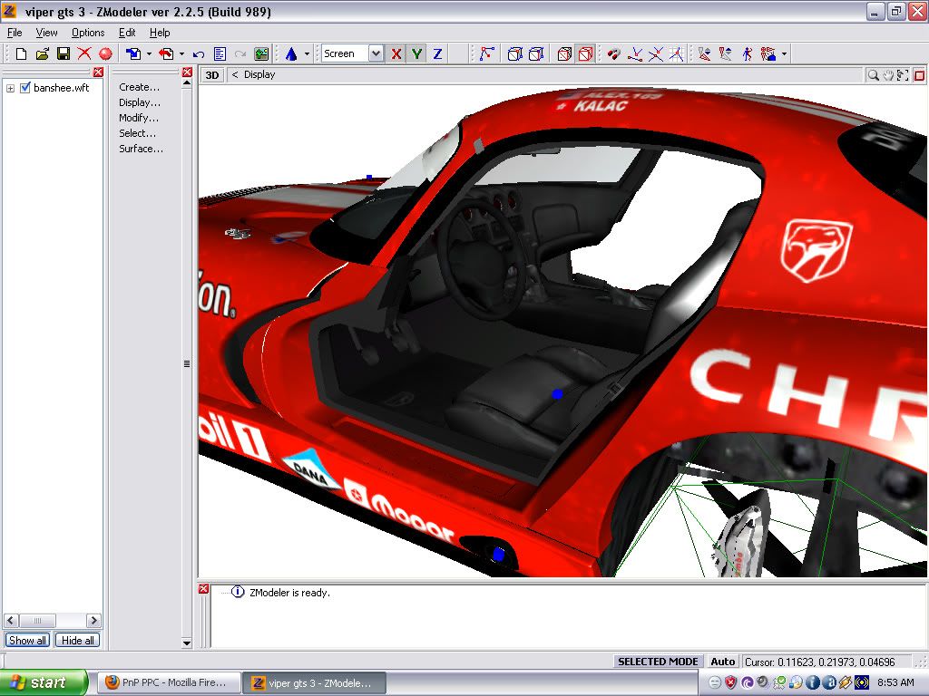Screen dimensions: 929x696
Task: Open the Screen coordinate dropdown
Action: [x=376, y=54]
